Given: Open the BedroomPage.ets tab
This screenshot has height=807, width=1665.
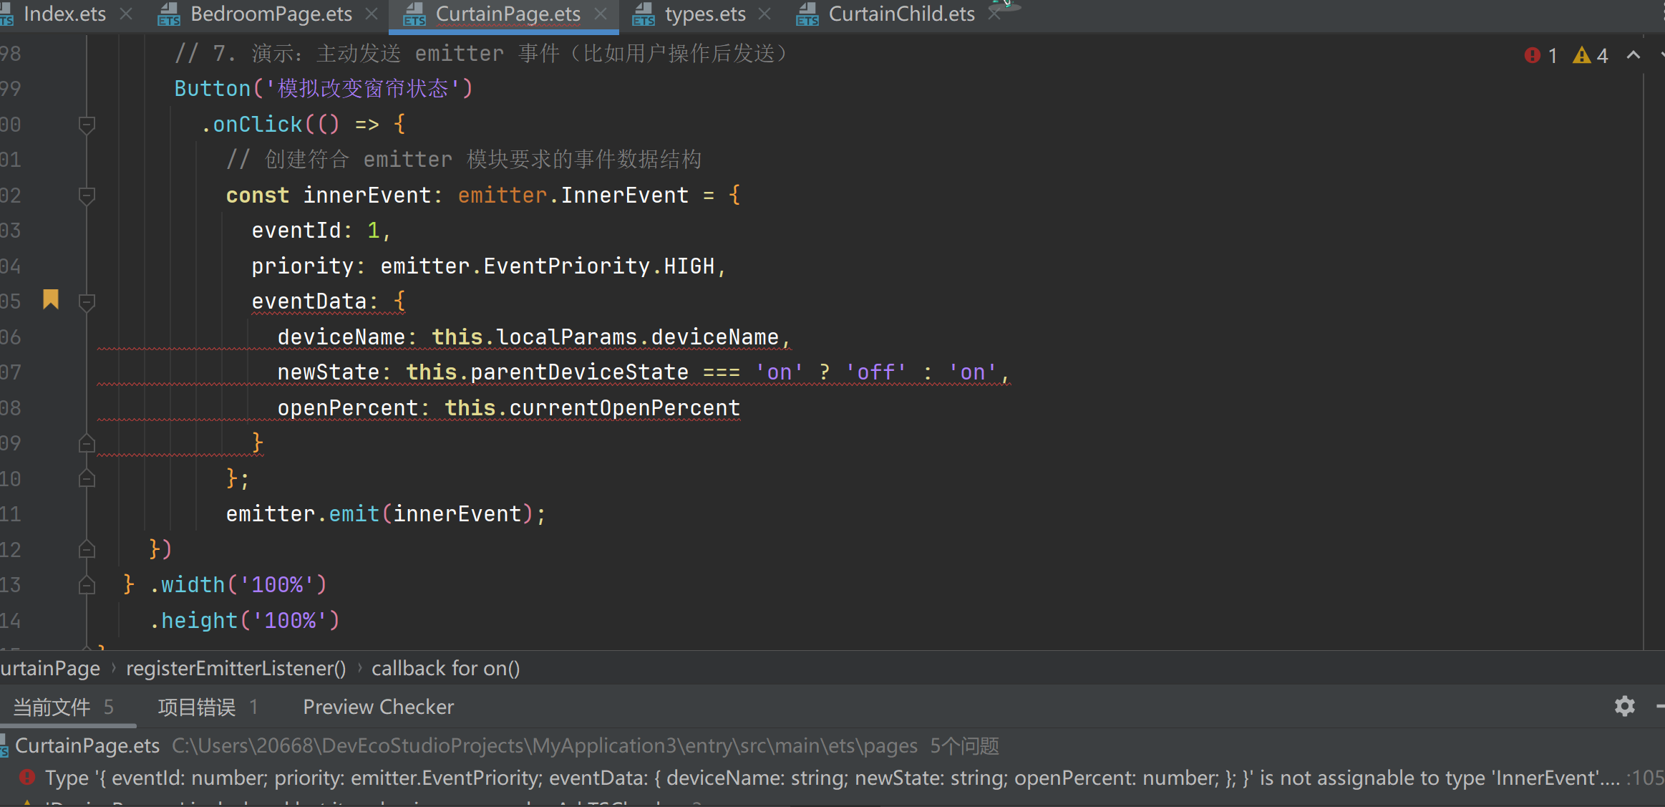Looking at the screenshot, I should (271, 14).
